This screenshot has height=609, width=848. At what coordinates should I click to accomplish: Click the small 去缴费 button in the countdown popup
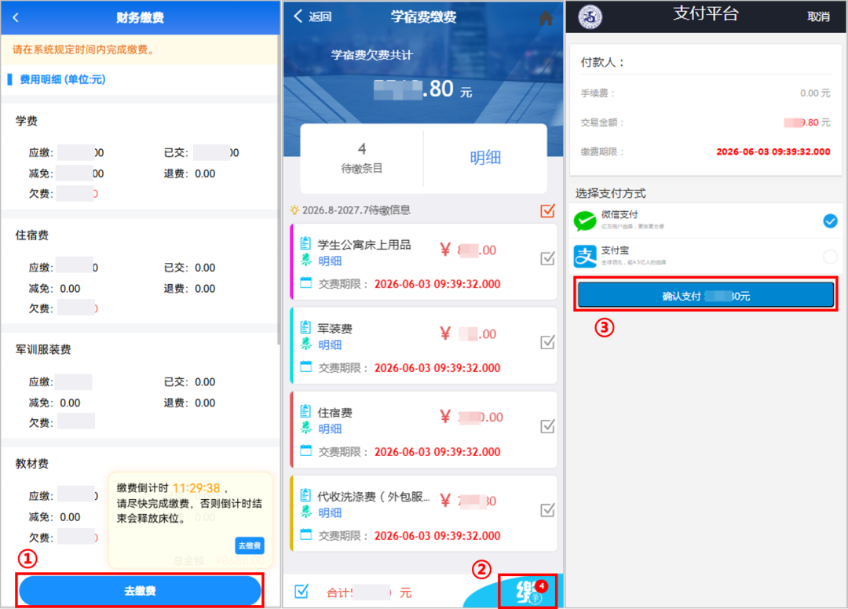pos(250,545)
